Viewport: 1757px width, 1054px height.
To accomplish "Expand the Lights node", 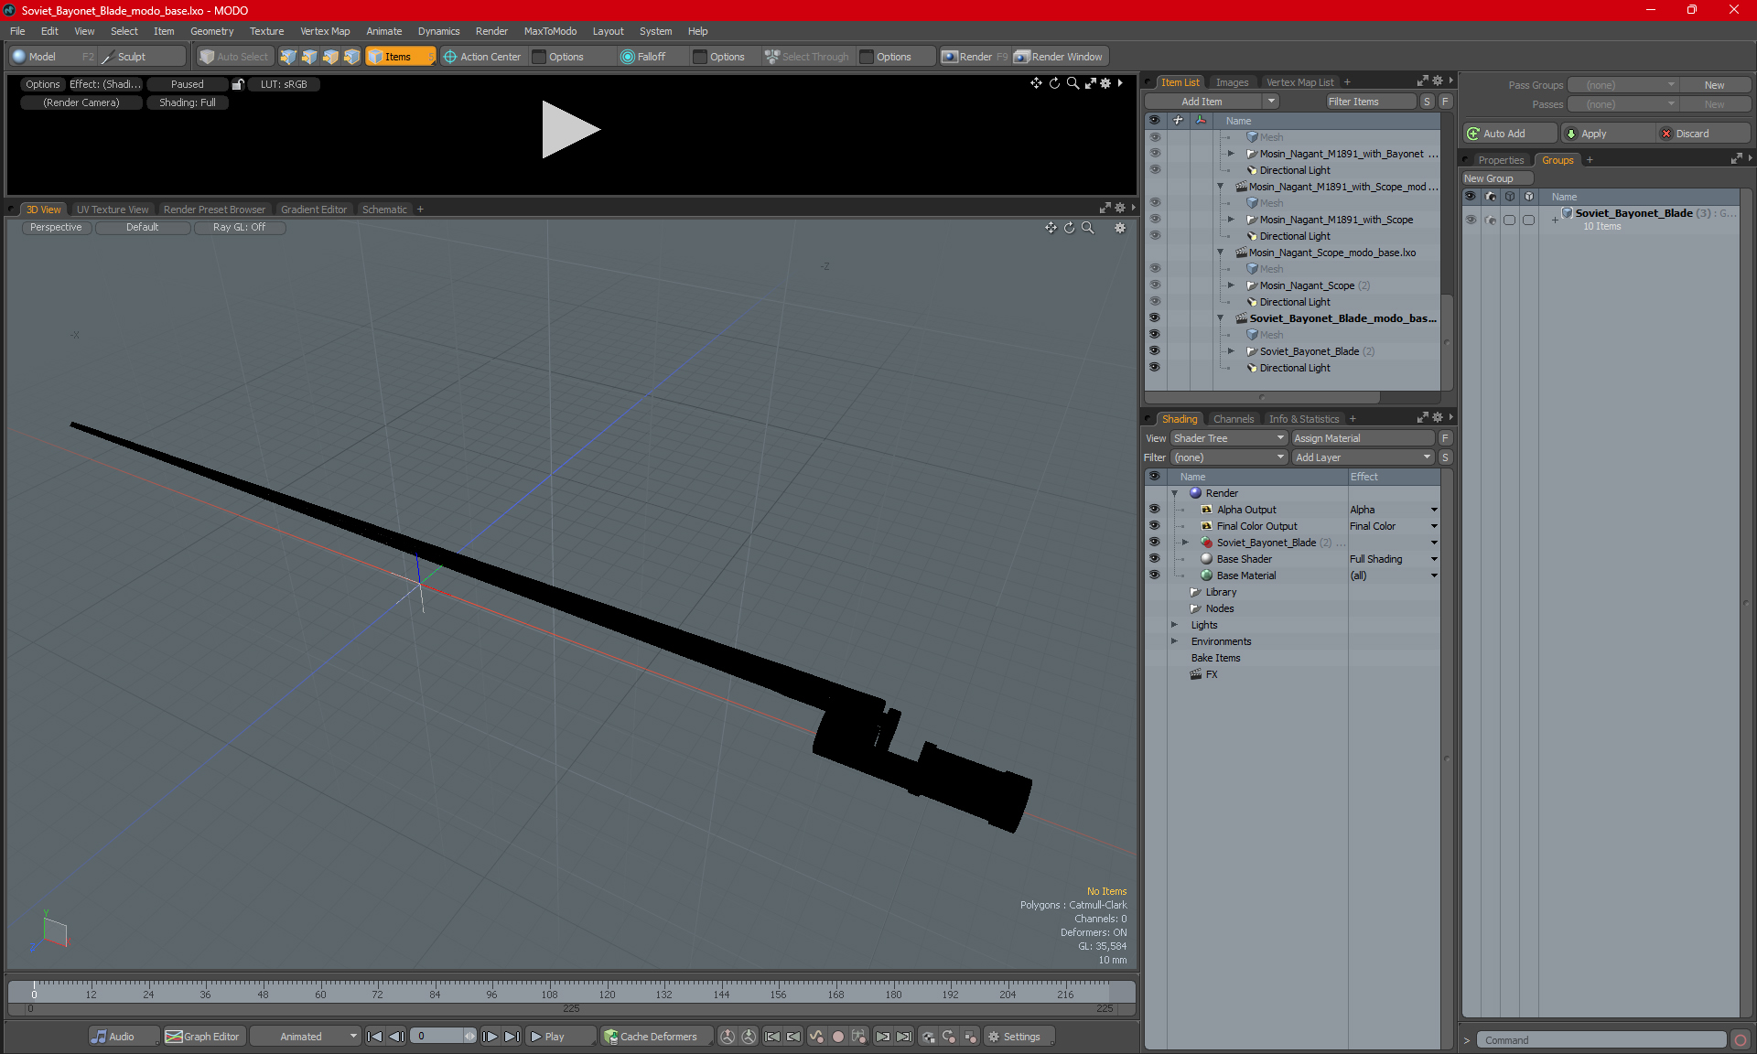I will tap(1175, 625).
